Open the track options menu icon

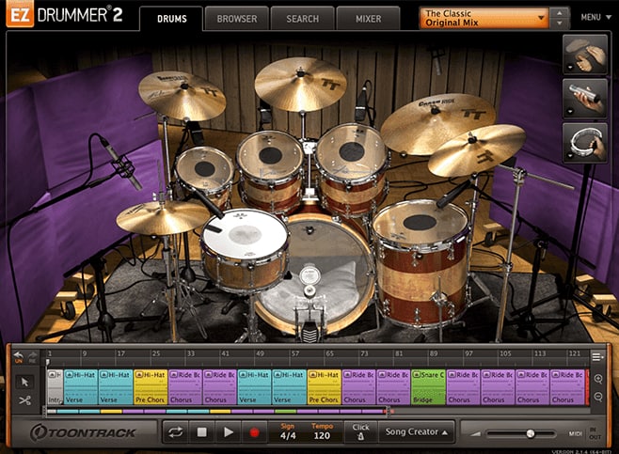(597, 357)
